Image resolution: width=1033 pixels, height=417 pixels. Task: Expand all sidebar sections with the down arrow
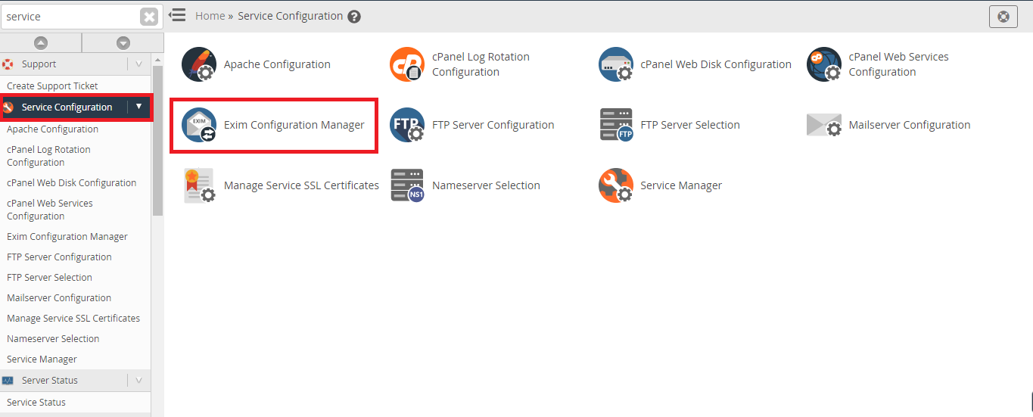tap(123, 43)
